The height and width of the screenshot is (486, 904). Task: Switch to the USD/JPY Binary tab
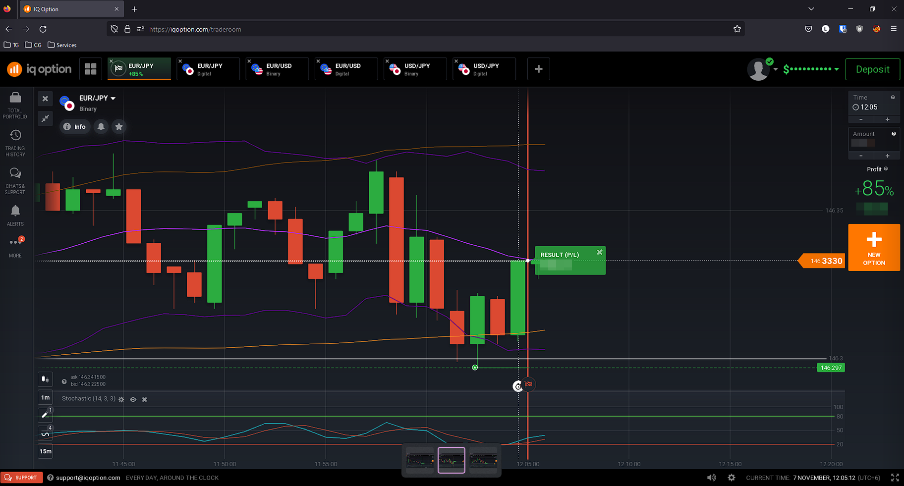pos(415,69)
